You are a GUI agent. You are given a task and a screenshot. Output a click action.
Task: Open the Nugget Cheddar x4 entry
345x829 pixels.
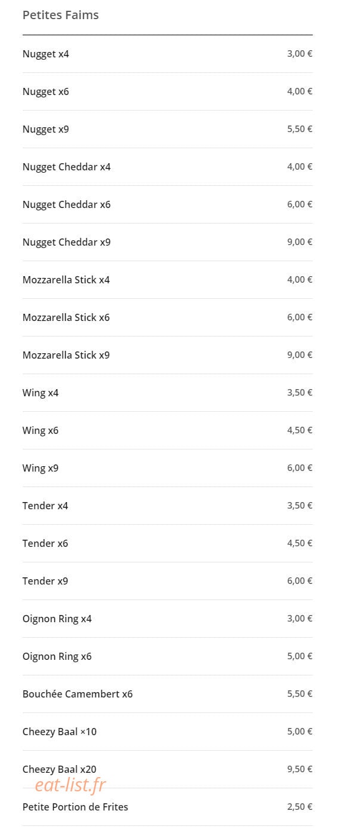point(167,167)
